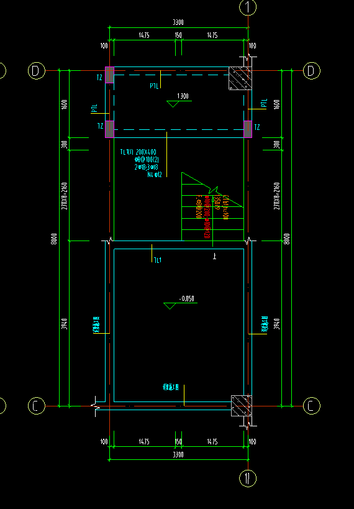The width and height of the screenshot is (354, 509).
Task: Select the left 1600 dimension text
Action: tap(64, 104)
